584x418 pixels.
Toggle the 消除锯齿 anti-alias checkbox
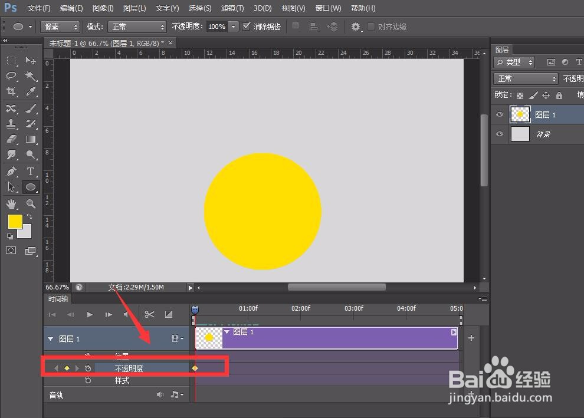(246, 27)
